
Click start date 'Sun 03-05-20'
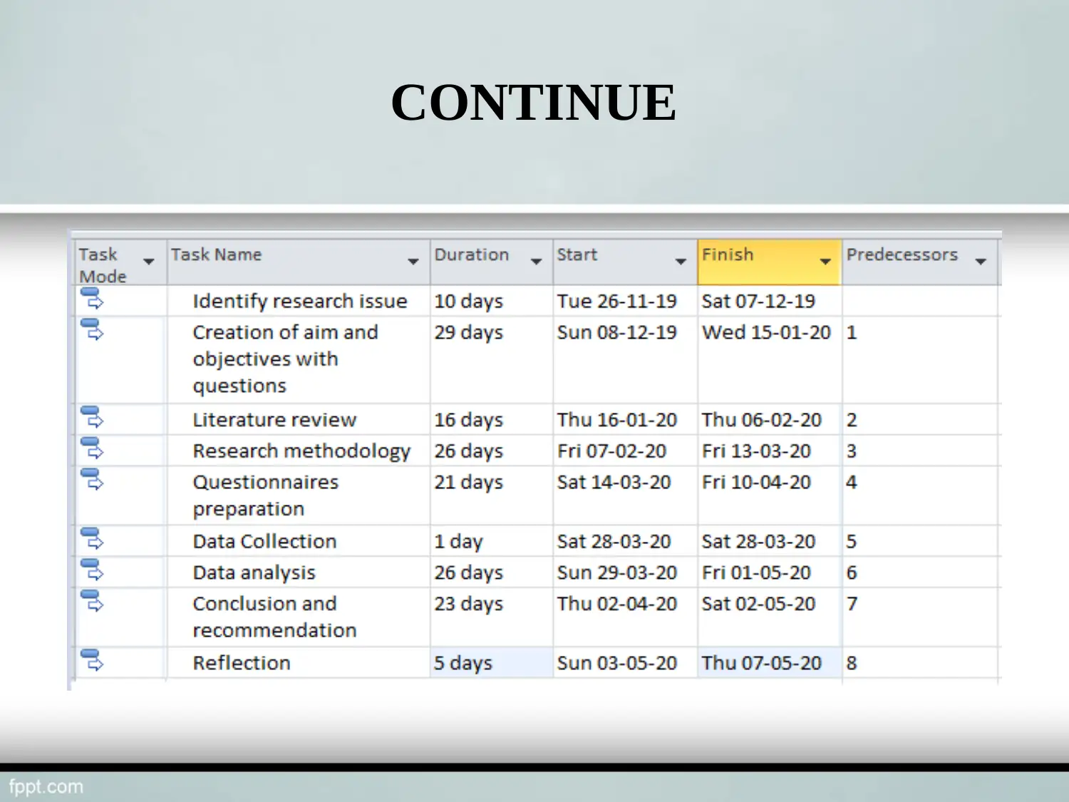[x=616, y=663]
